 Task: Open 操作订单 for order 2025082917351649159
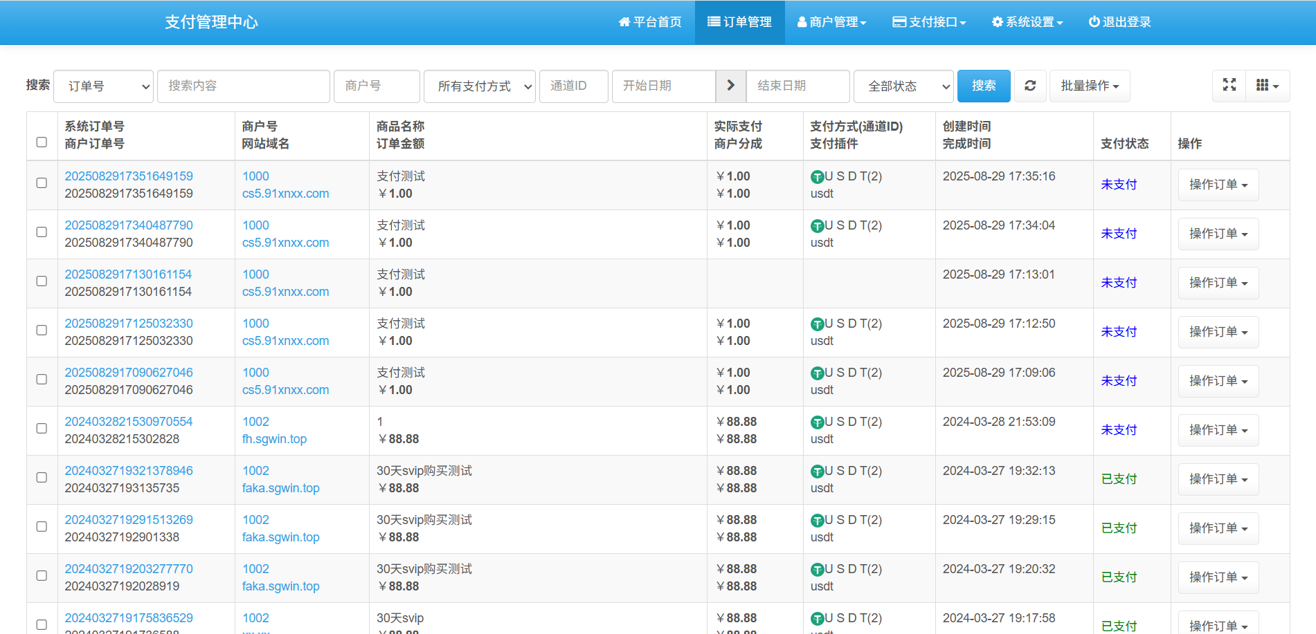(1218, 185)
